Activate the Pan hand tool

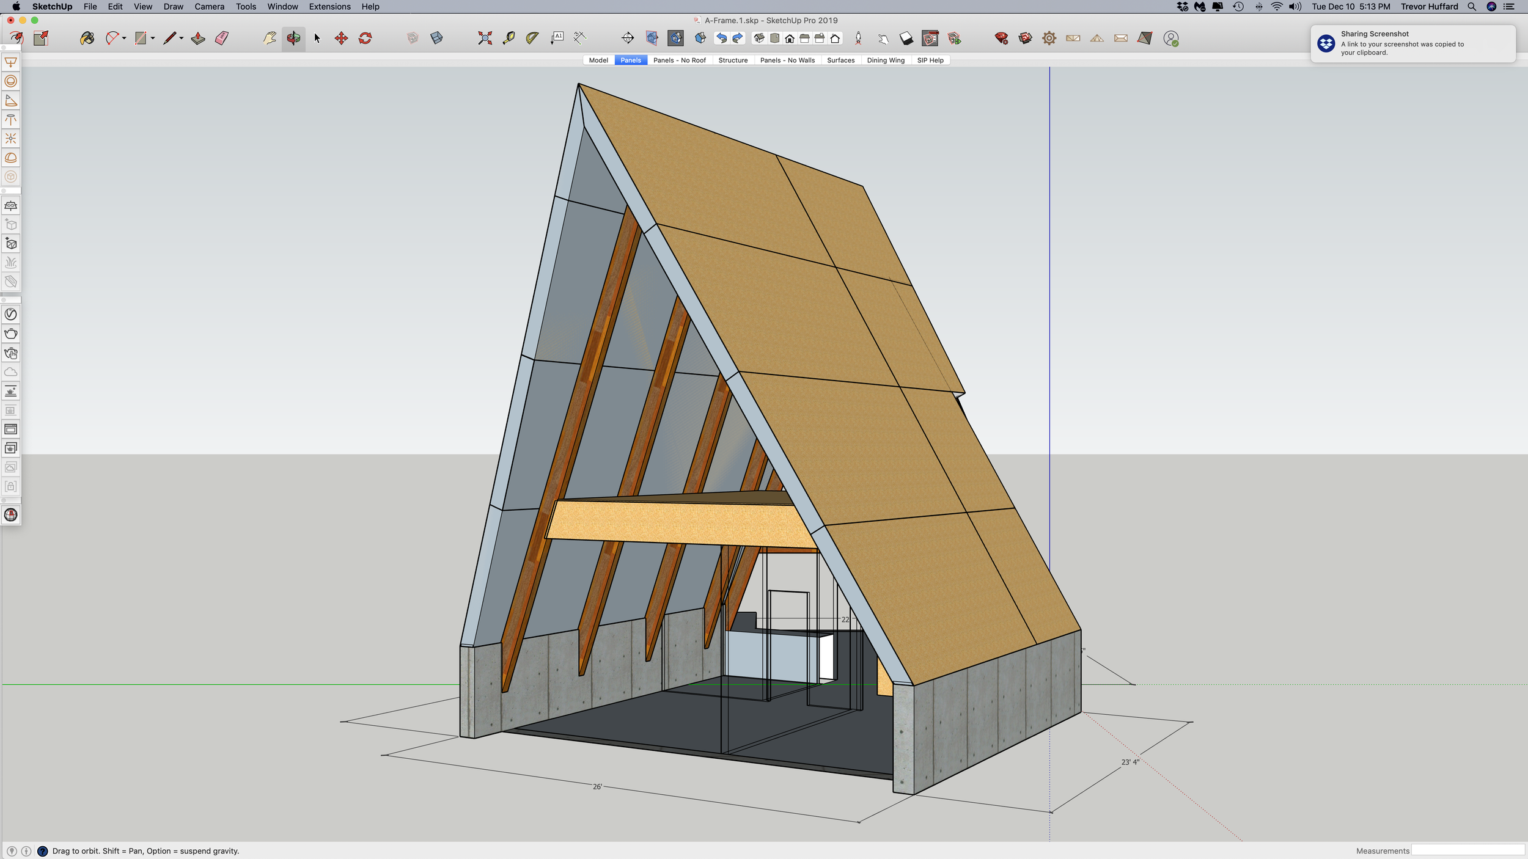tap(270, 38)
